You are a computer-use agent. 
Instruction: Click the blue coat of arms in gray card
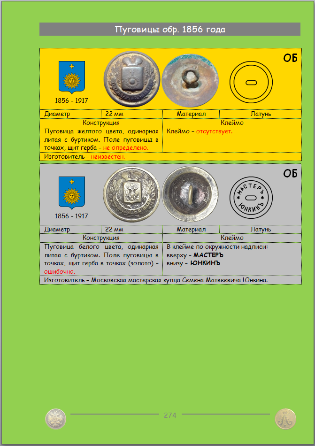pos(72,193)
